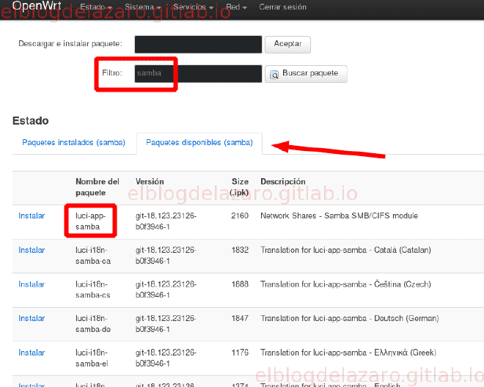484x387 pixels.
Task: Click the Filtro input with samba
Action: pyautogui.click(x=198, y=73)
